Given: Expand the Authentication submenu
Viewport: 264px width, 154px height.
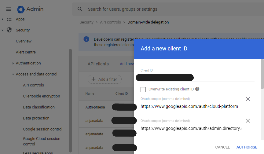Looking at the screenshot, I should click(13, 63).
